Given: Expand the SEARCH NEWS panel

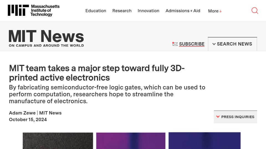Looking at the screenshot, I should click(x=232, y=44).
